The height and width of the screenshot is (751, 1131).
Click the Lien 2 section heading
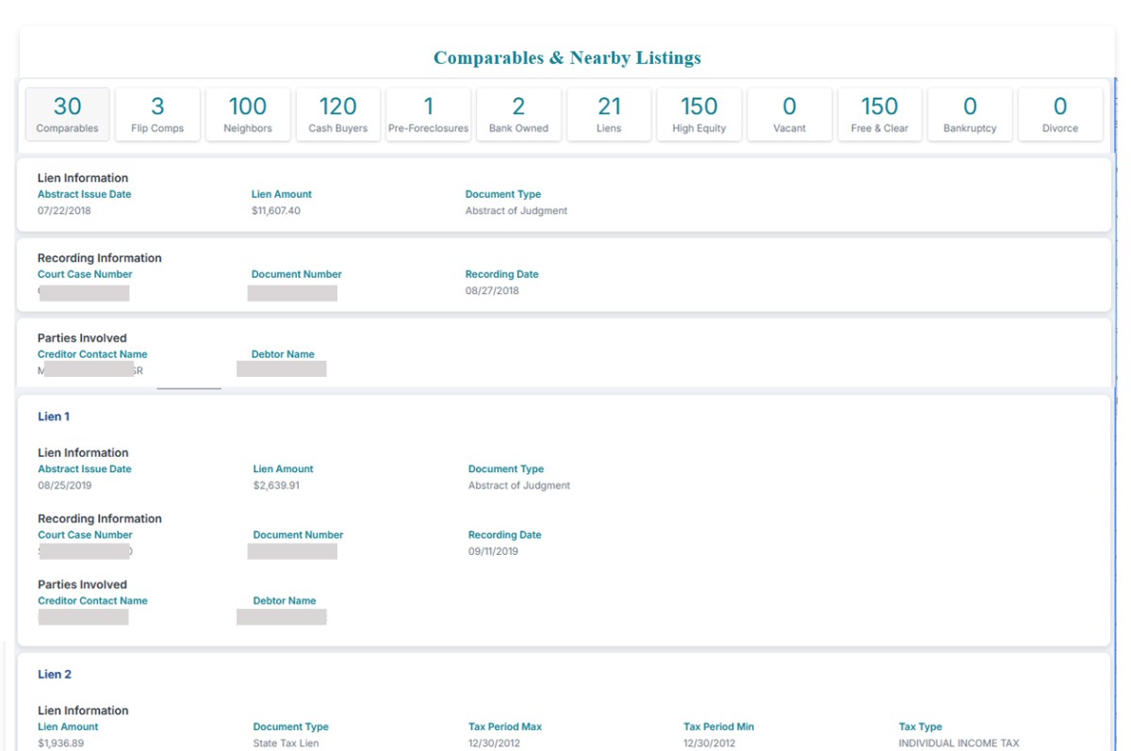(x=55, y=675)
